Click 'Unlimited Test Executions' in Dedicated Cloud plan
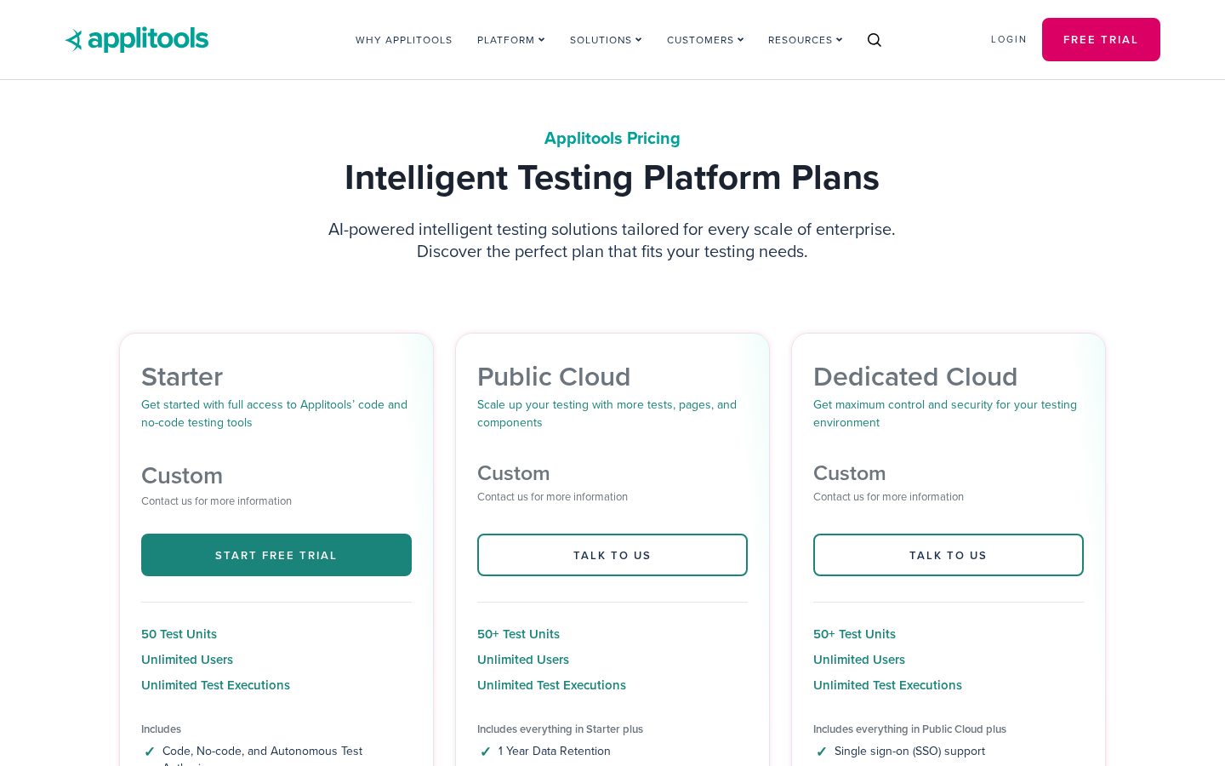The height and width of the screenshot is (766, 1225). point(887,685)
